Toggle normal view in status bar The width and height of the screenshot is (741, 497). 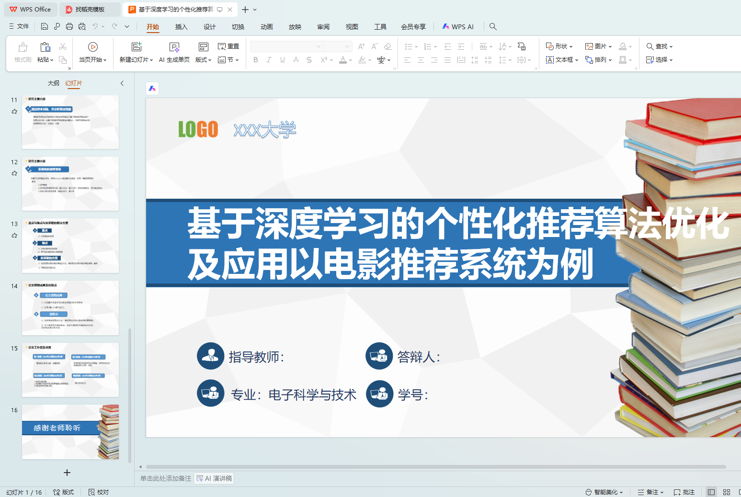click(x=711, y=492)
